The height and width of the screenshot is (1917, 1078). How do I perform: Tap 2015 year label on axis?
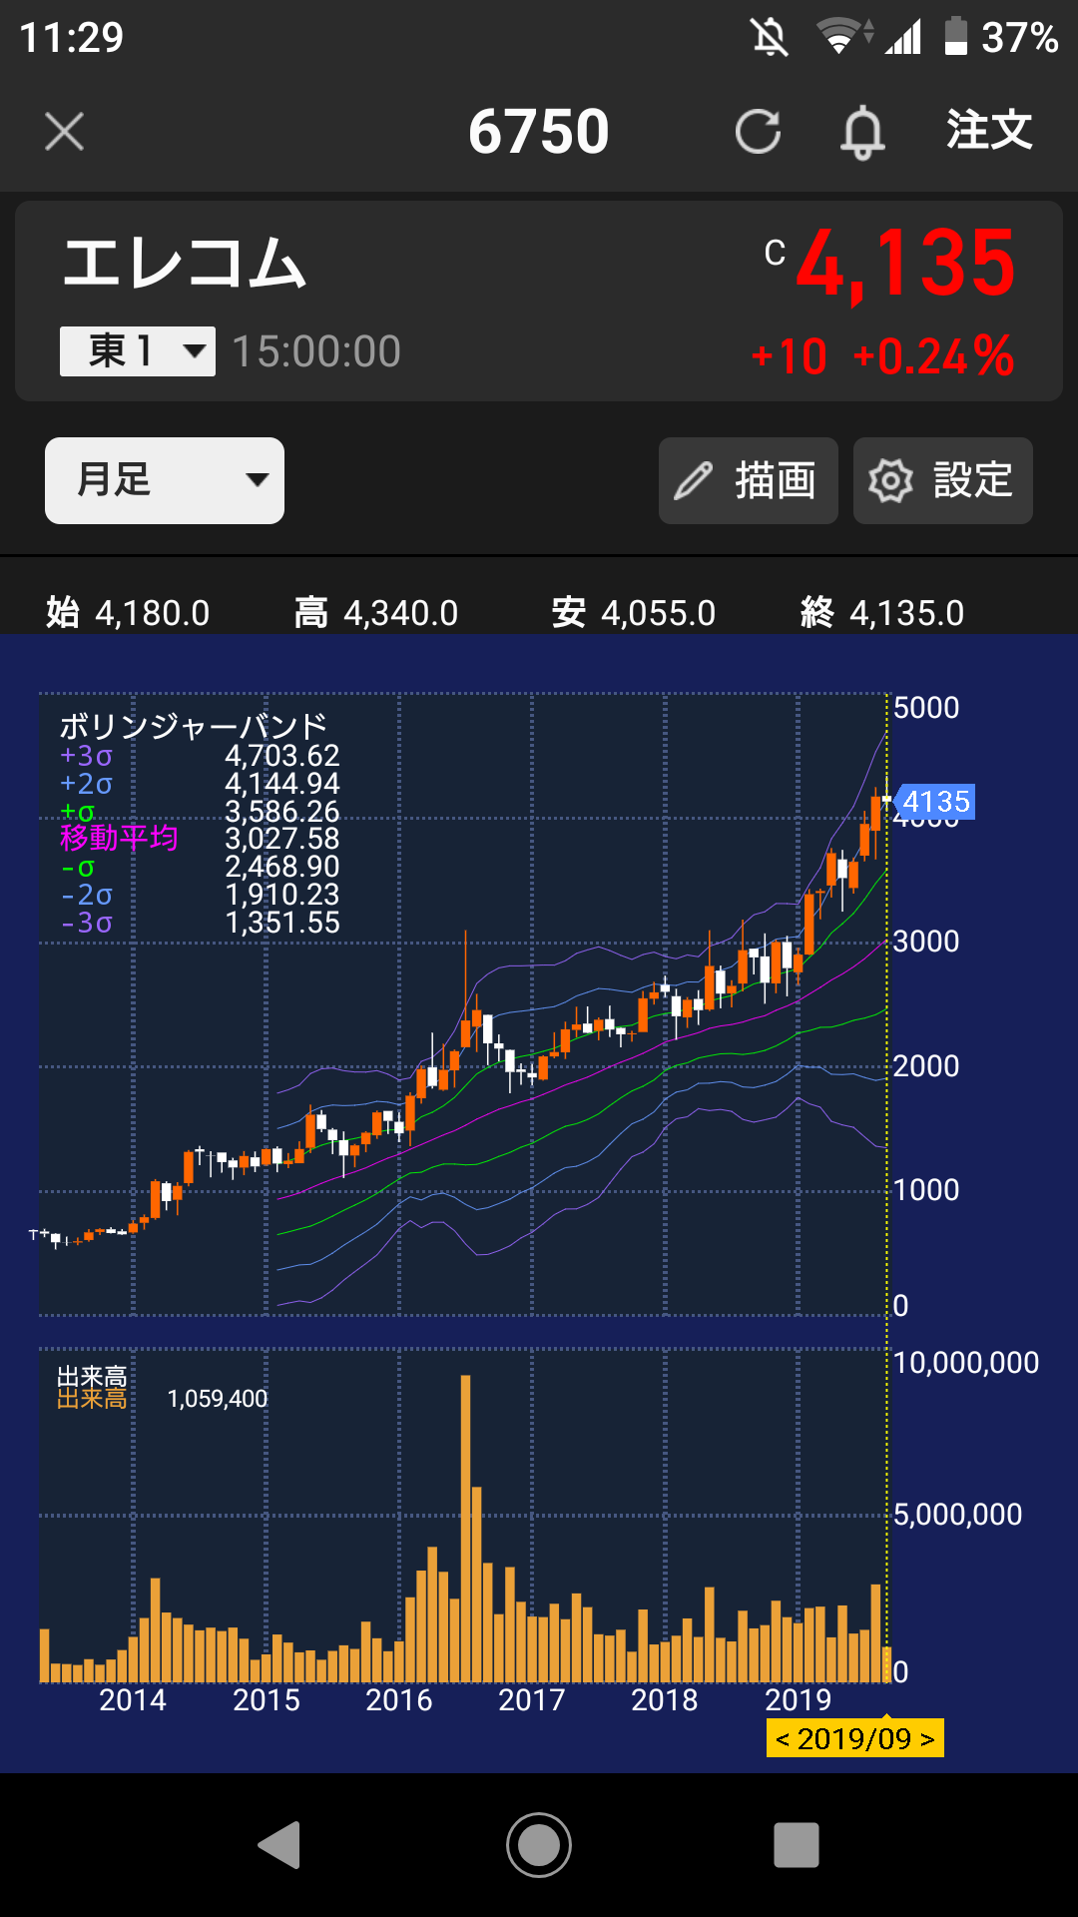pos(267,1700)
